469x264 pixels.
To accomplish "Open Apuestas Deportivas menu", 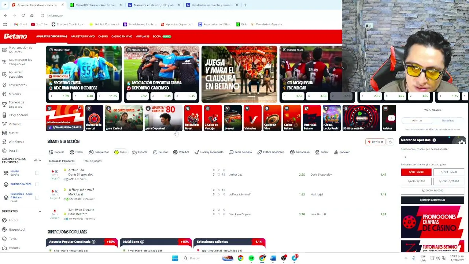I will point(52,37).
